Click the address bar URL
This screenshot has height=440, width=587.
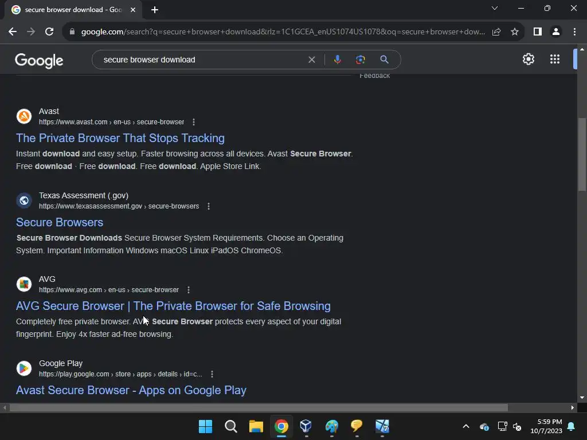(x=283, y=32)
